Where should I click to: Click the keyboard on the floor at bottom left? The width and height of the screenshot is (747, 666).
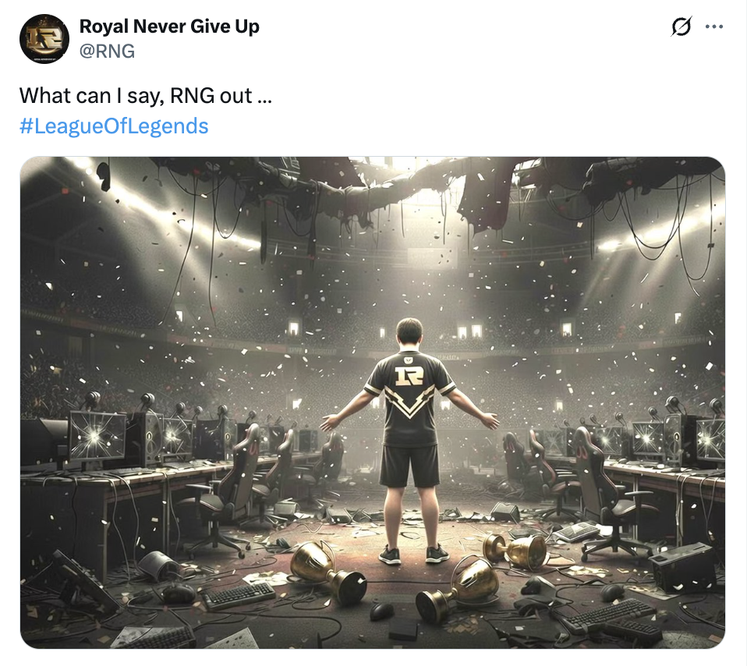pyautogui.click(x=238, y=596)
